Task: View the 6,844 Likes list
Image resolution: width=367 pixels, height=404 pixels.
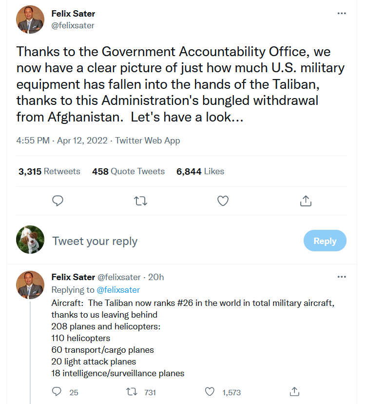Action: (x=200, y=171)
